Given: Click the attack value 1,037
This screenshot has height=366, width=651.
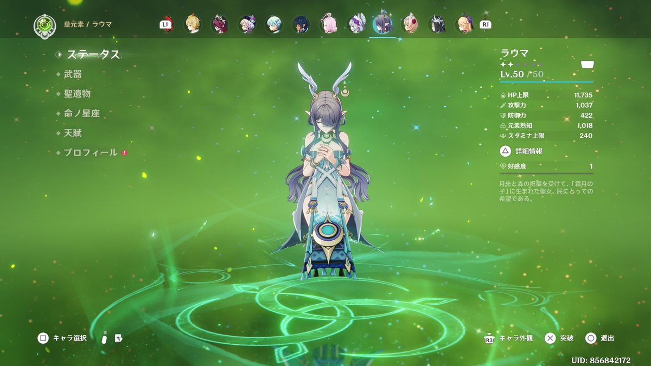Looking at the screenshot, I should click(x=585, y=105).
